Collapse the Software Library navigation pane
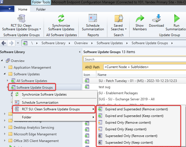This screenshot has height=147, width=186. [x=80, y=52]
